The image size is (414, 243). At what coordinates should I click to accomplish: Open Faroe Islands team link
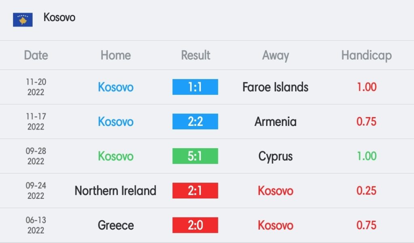click(275, 87)
